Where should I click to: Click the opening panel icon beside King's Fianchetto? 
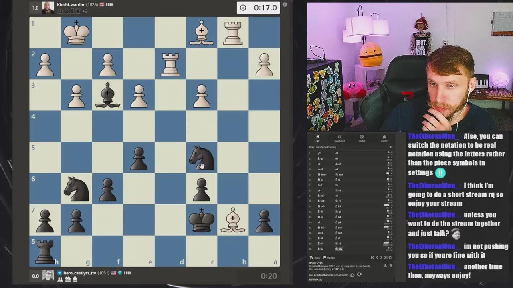390,147
